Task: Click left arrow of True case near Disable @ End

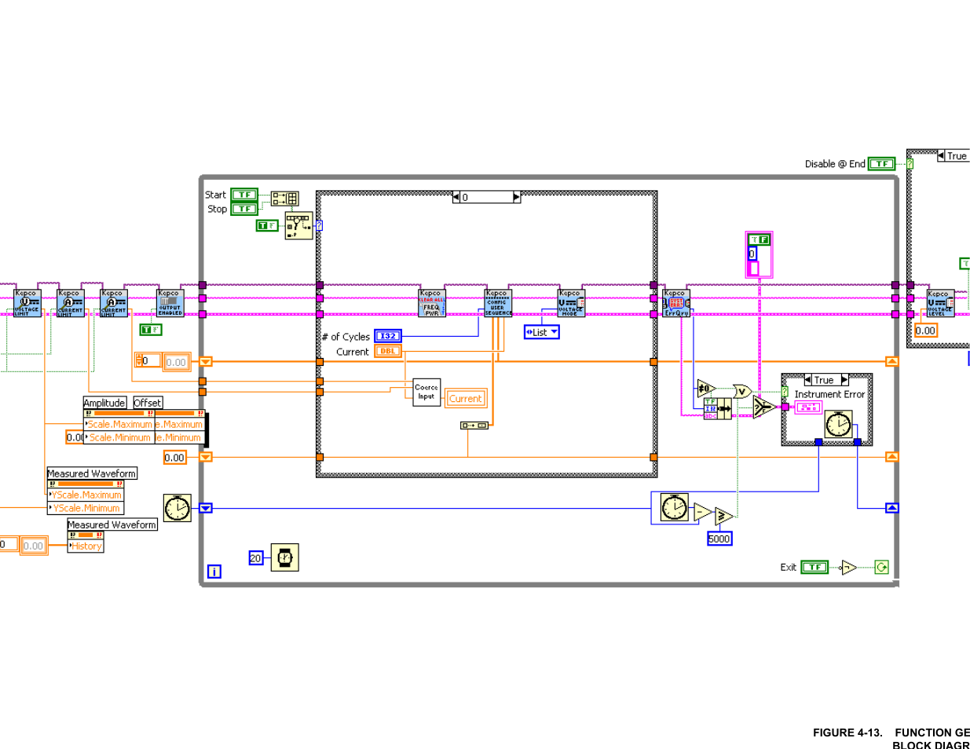Action: point(941,155)
